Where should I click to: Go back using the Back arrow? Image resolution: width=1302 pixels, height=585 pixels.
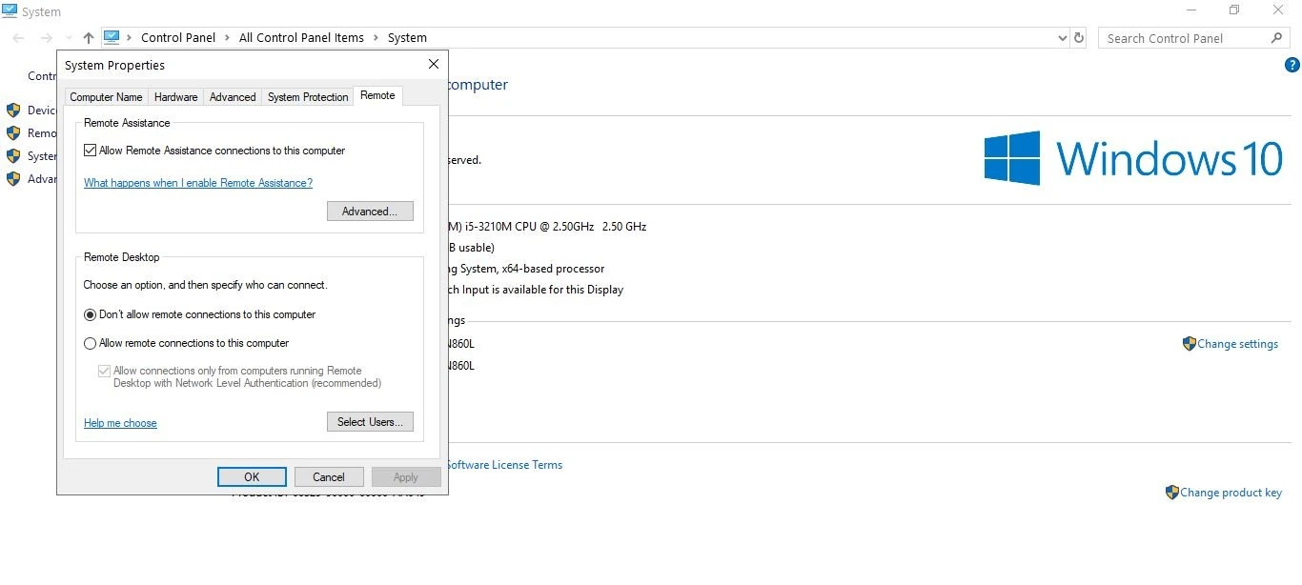point(19,38)
